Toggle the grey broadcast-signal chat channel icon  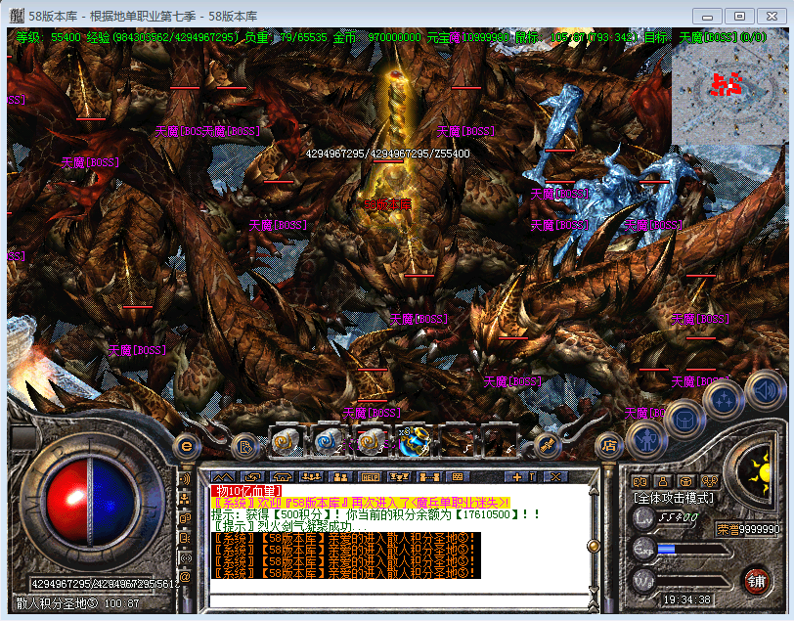(x=186, y=557)
